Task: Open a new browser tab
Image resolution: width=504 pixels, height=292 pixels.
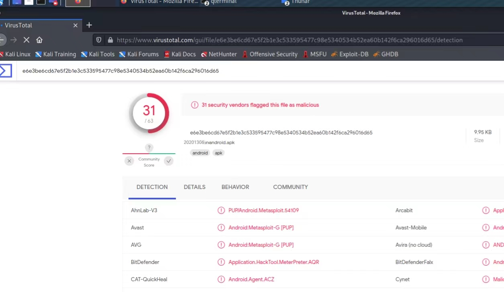Action: [89, 25]
